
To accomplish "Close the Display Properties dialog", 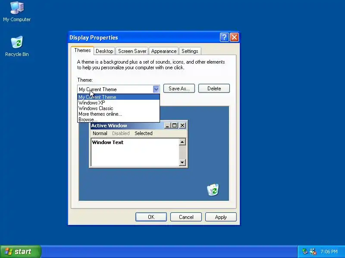I will 234,37.
